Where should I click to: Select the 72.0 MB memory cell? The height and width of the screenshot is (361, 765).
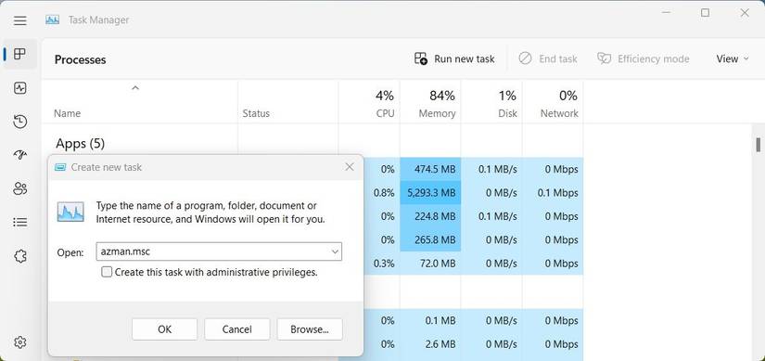pyautogui.click(x=430, y=264)
